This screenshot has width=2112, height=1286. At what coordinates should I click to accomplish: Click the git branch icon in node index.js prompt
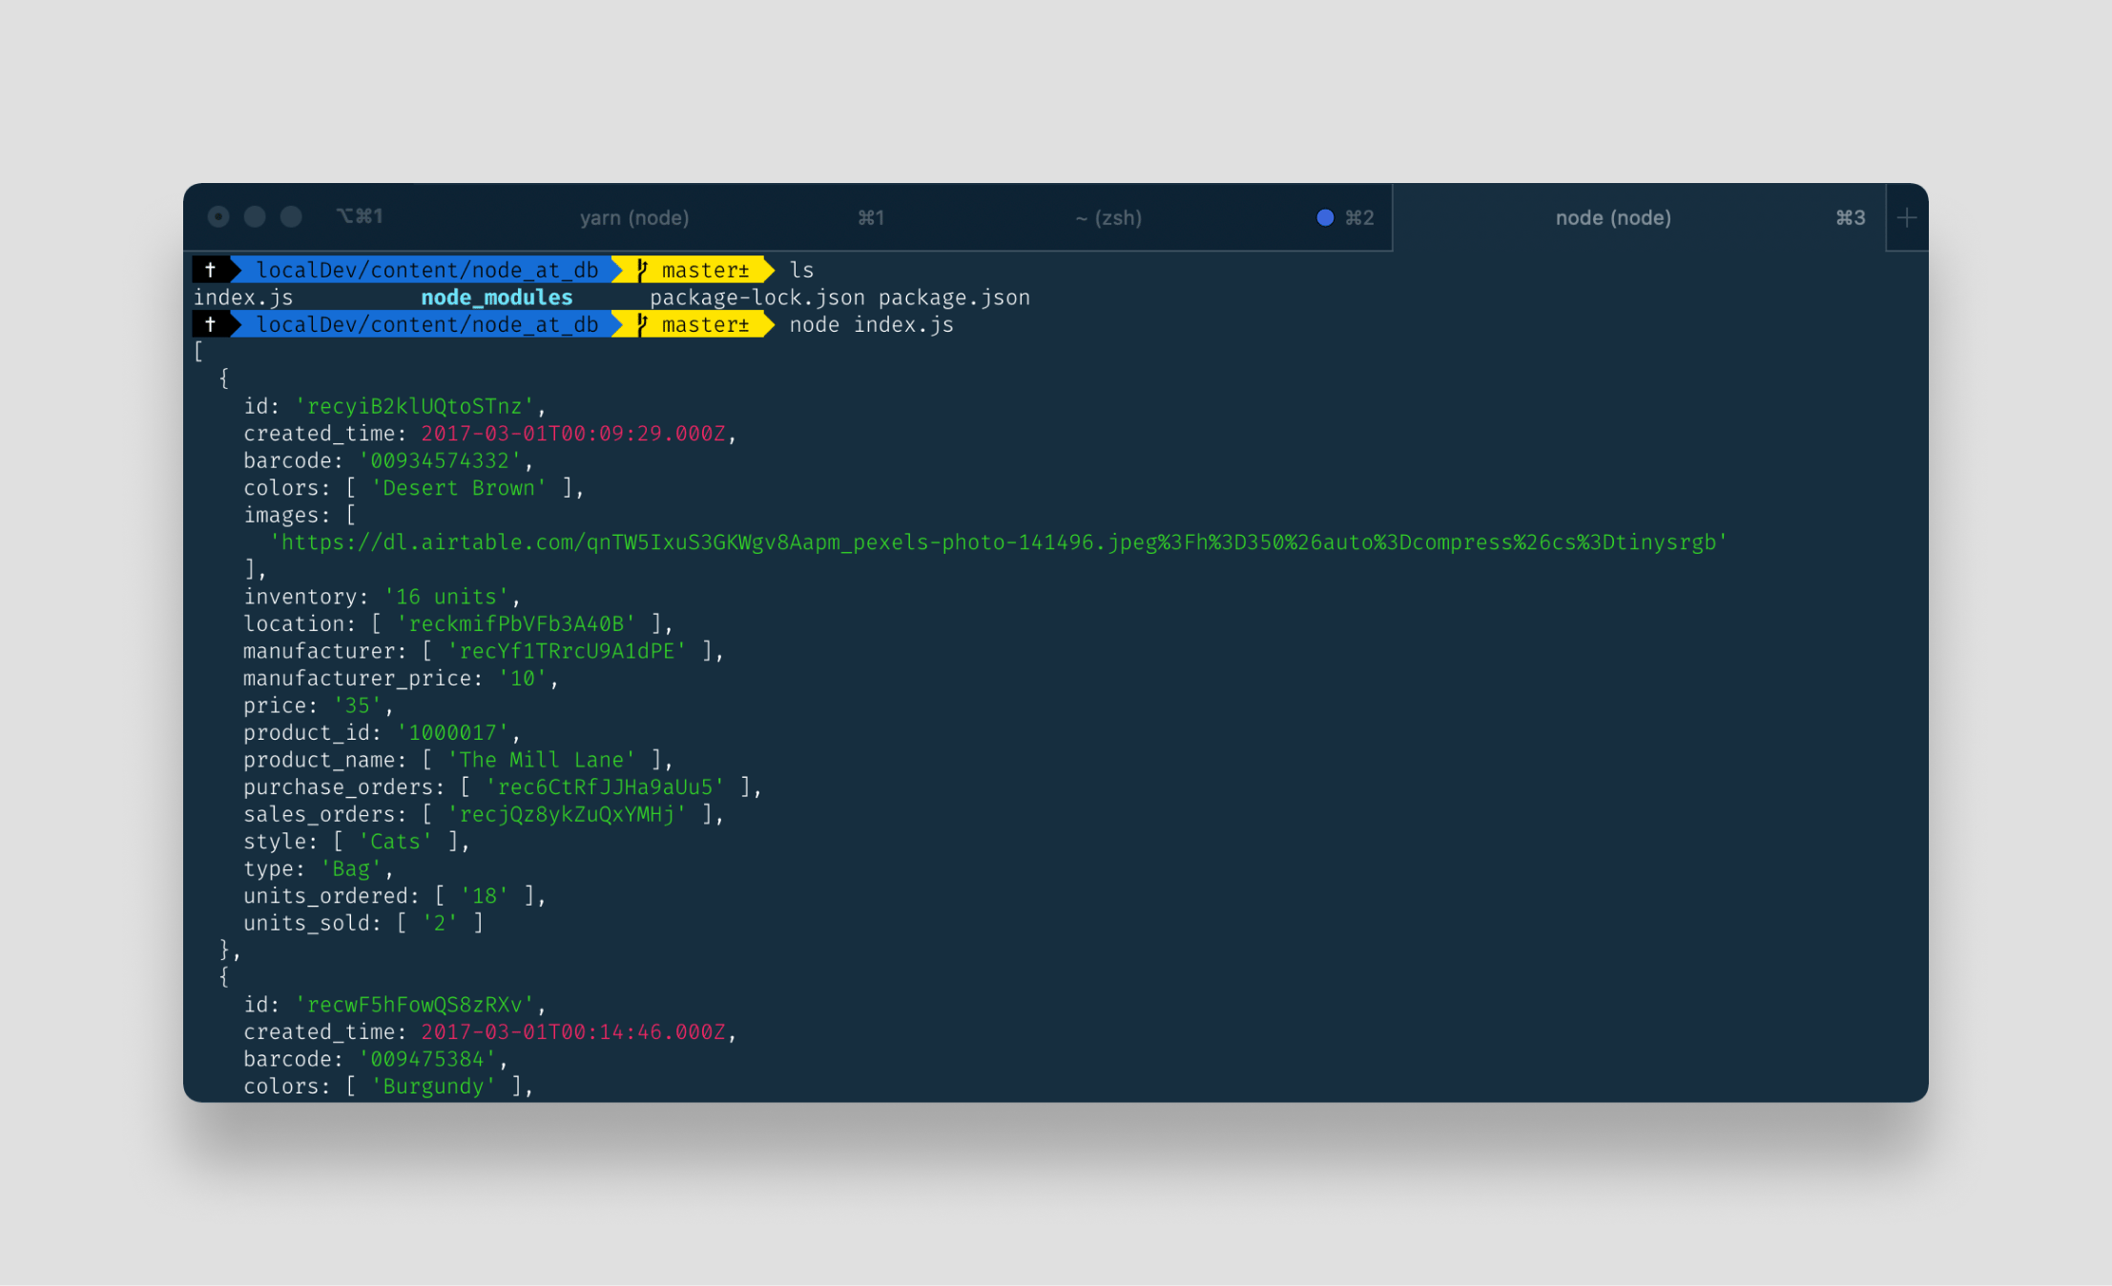[x=642, y=324]
